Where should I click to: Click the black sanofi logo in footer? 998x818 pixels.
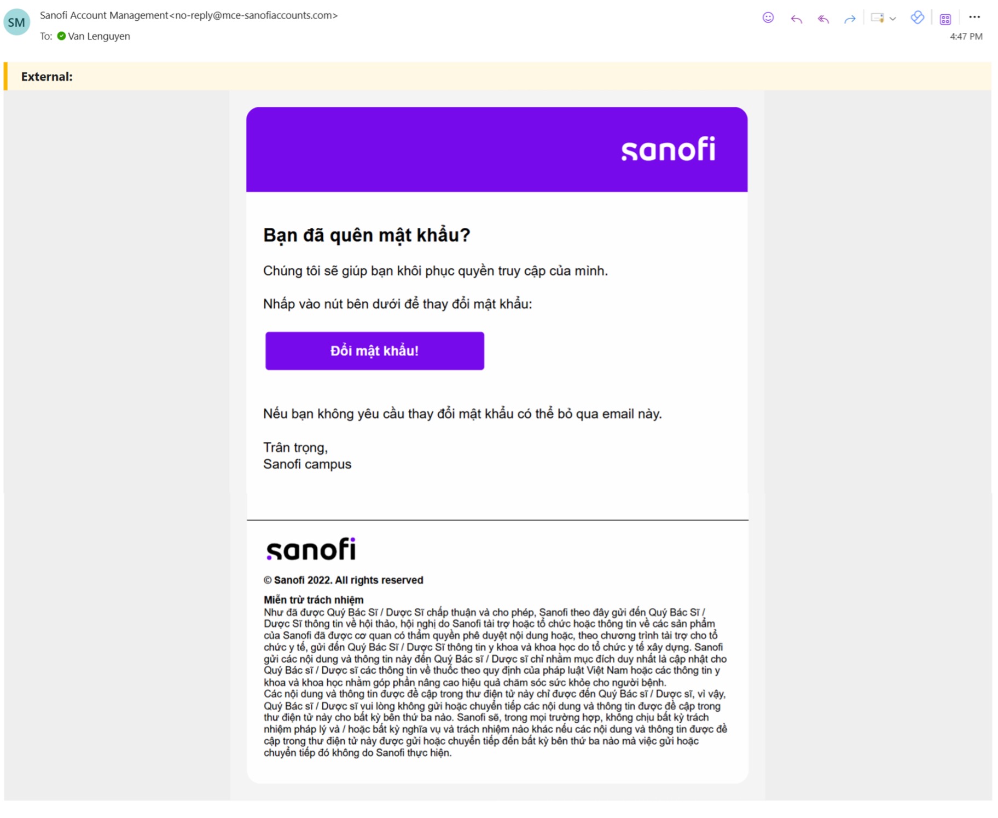311,549
